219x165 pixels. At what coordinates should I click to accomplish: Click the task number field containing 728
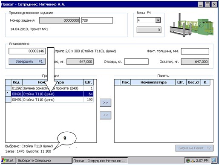point(97,20)
